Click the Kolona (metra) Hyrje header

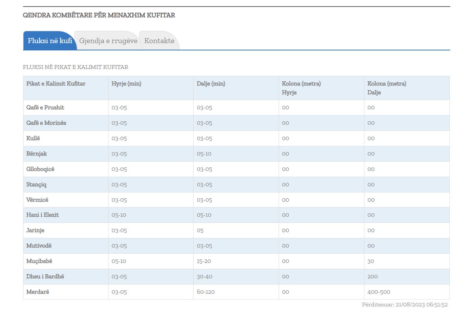pos(301,88)
